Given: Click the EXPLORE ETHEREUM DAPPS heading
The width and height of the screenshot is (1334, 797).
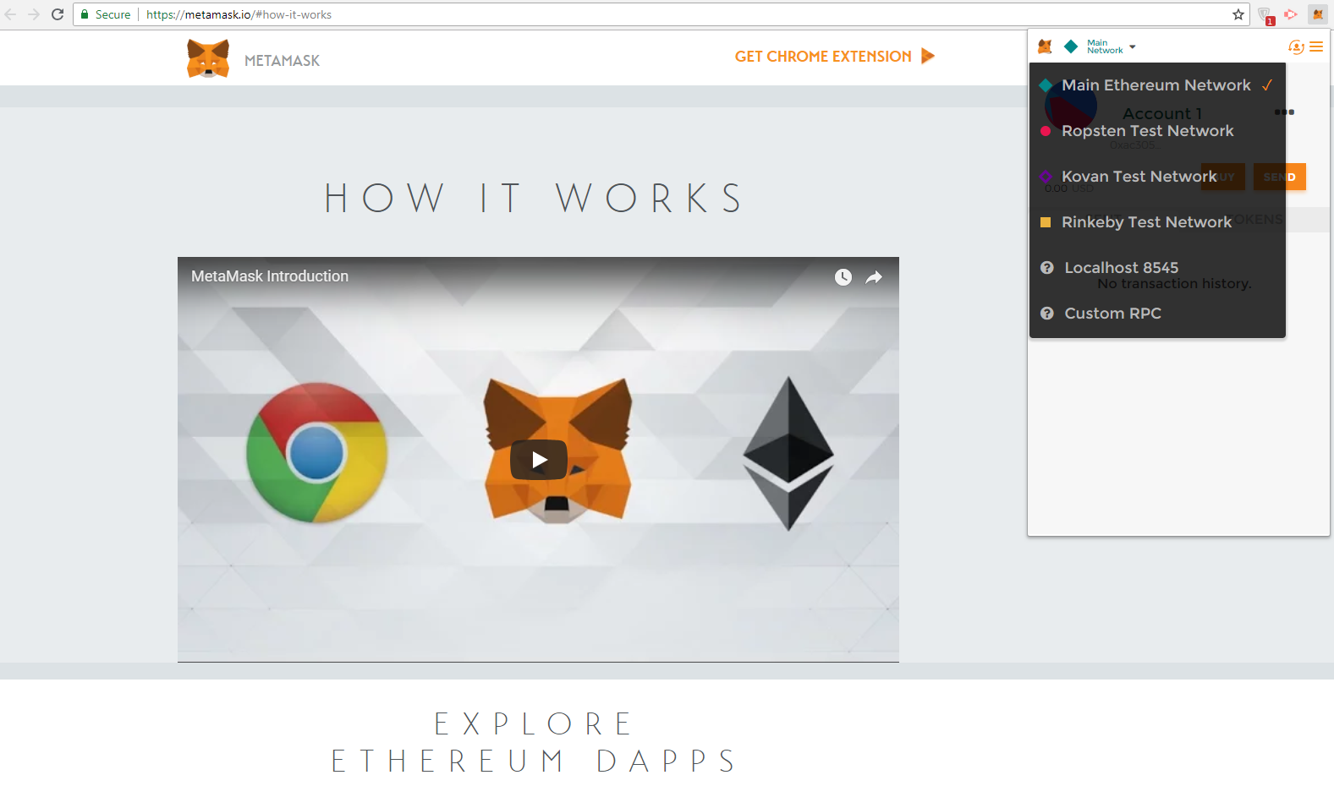Looking at the screenshot, I should pos(534,742).
